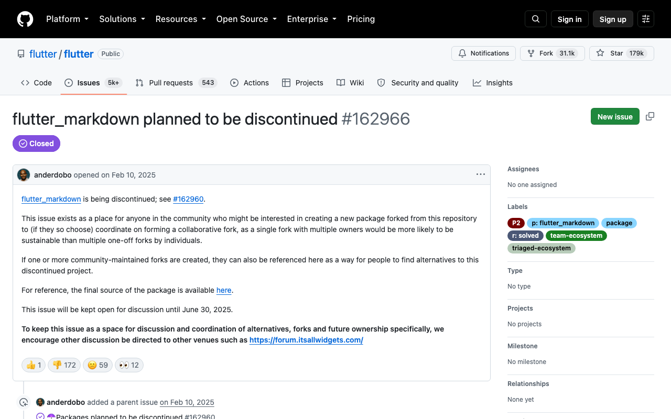Click the 'No one assigned' text

tap(532, 185)
